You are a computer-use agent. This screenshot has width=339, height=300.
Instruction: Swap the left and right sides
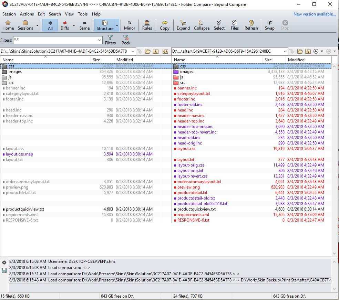point(270,25)
